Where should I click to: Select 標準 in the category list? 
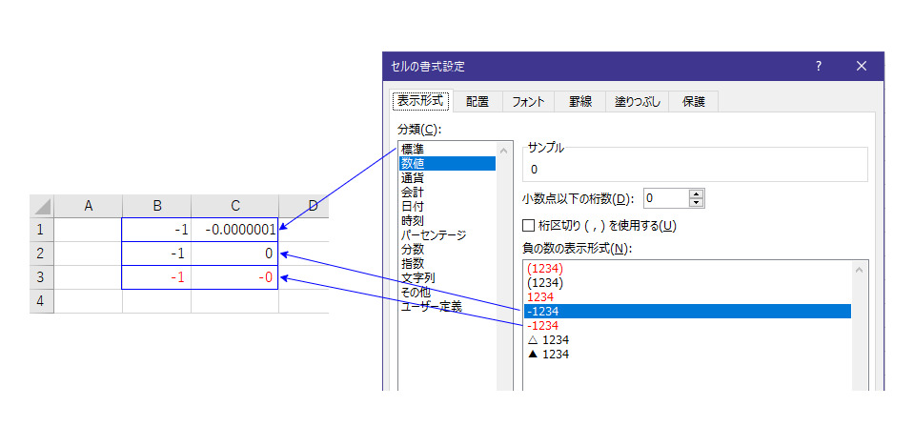point(413,149)
